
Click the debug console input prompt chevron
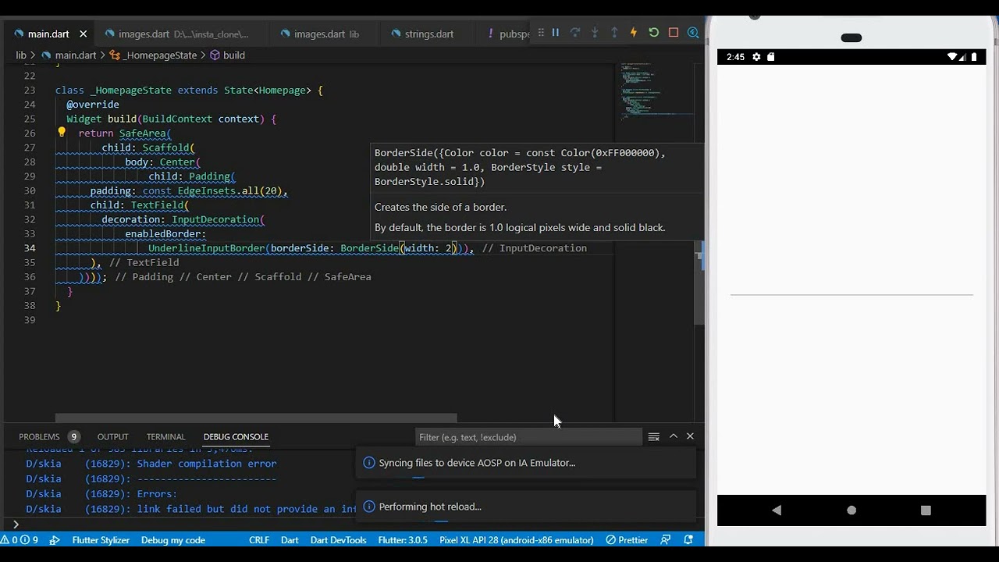(16, 524)
